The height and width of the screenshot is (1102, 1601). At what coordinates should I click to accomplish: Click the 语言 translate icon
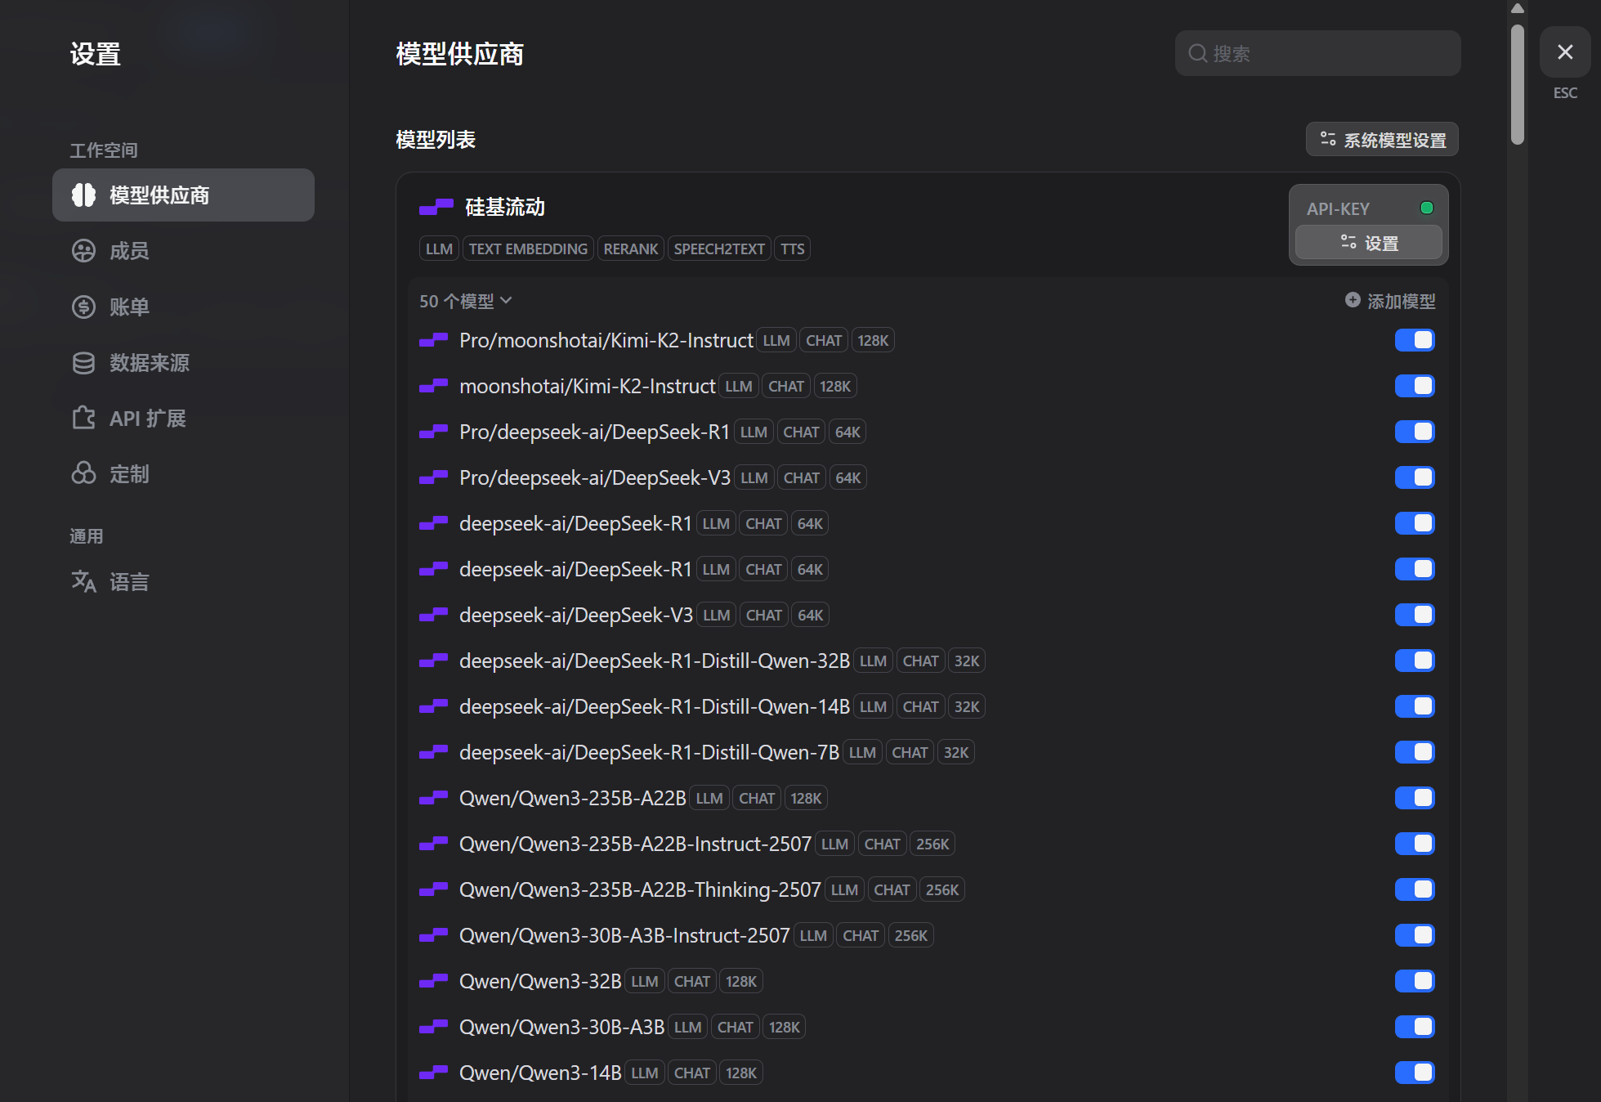point(83,581)
